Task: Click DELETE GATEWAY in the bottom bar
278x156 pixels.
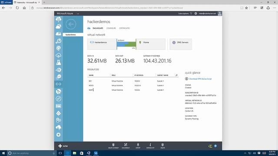Action: tap(113, 146)
